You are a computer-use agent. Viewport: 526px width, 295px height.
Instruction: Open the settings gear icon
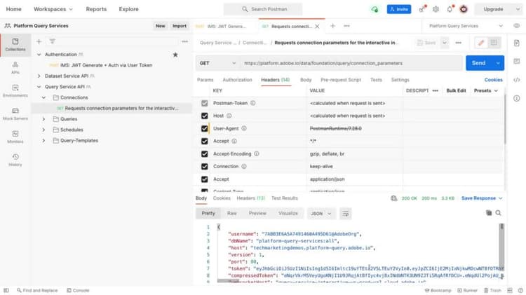pos(436,9)
